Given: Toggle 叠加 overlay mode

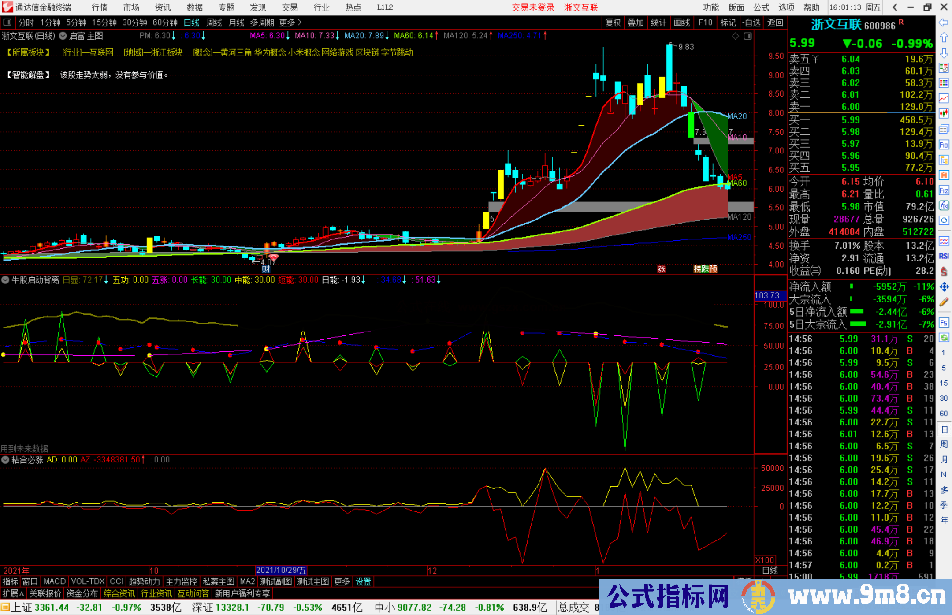Looking at the screenshot, I should coord(636,22).
